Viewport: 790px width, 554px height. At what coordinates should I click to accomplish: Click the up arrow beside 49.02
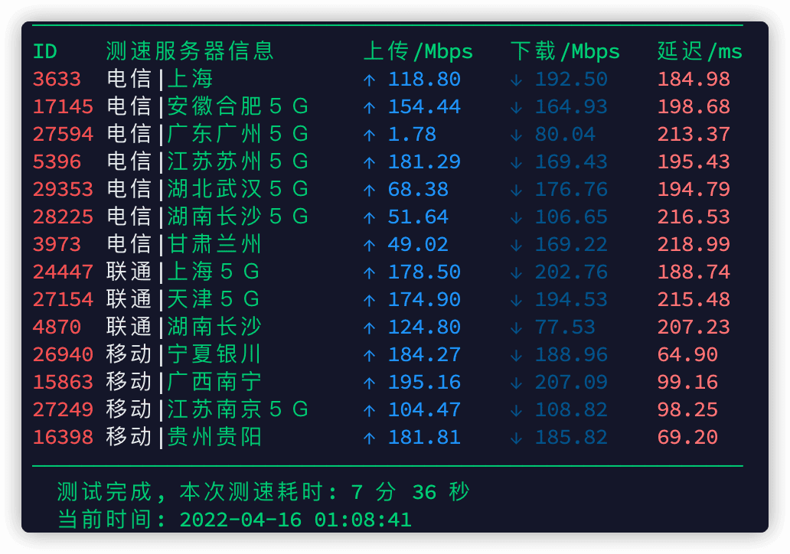click(369, 246)
